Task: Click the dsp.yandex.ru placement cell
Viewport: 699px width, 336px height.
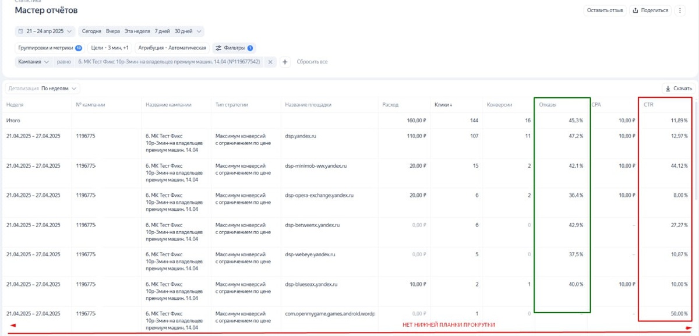Action: [x=301, y=136]
